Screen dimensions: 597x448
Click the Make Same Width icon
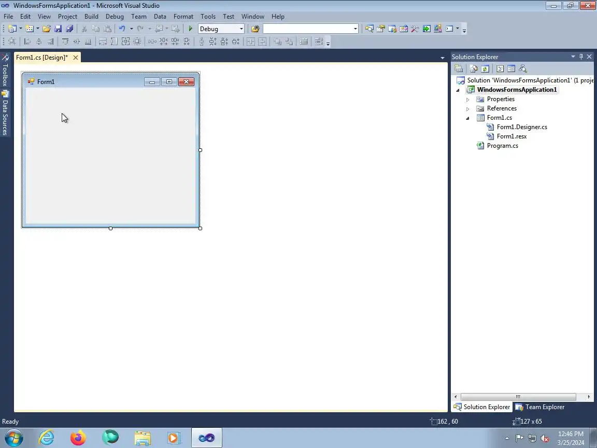point(103,41)
